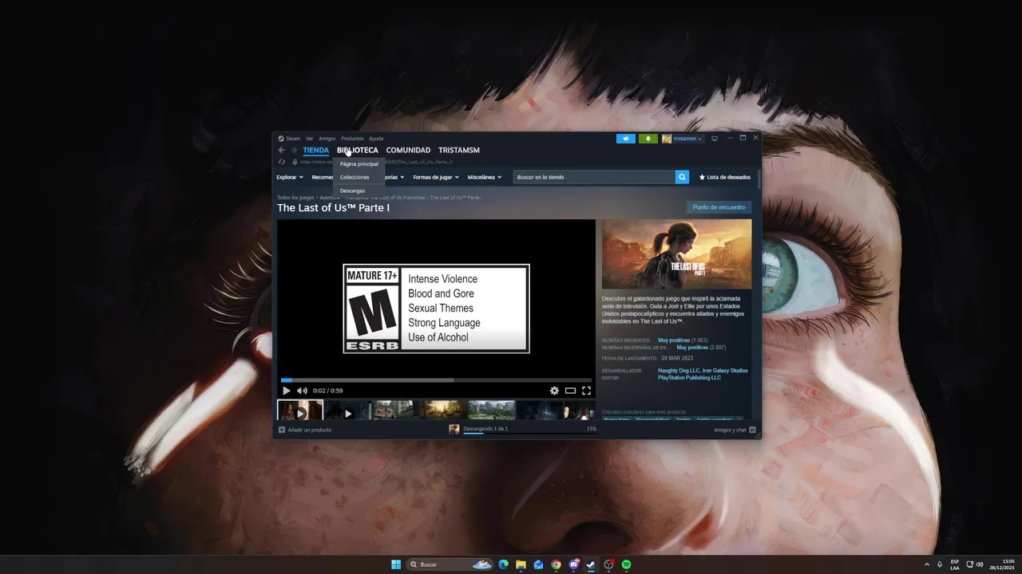Image resolution: width=1022 pixels, height=574 pixels.
Task: Go forward with the Steam forward arrow
Action: 294,150
